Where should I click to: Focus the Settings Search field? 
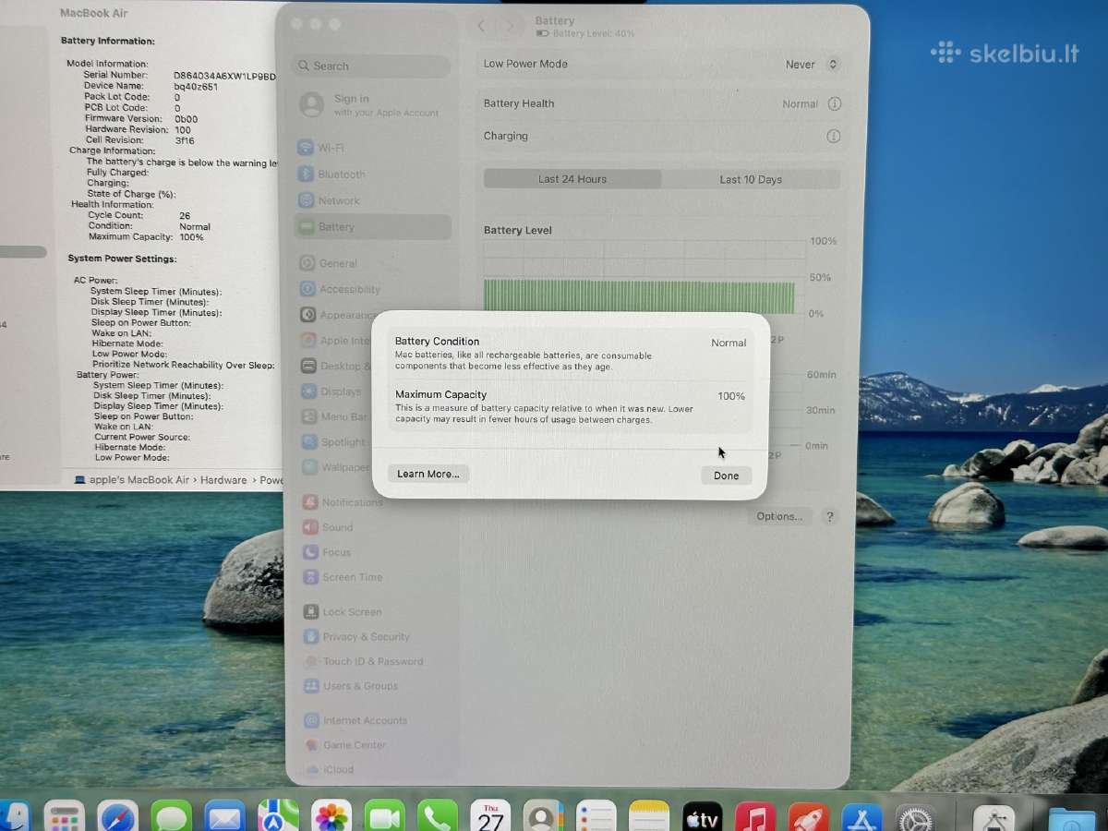(x=371, y=66)
